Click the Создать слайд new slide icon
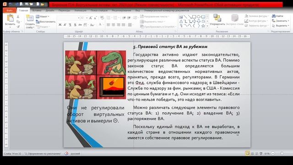 pyautogui.click(x=30, y=18)
